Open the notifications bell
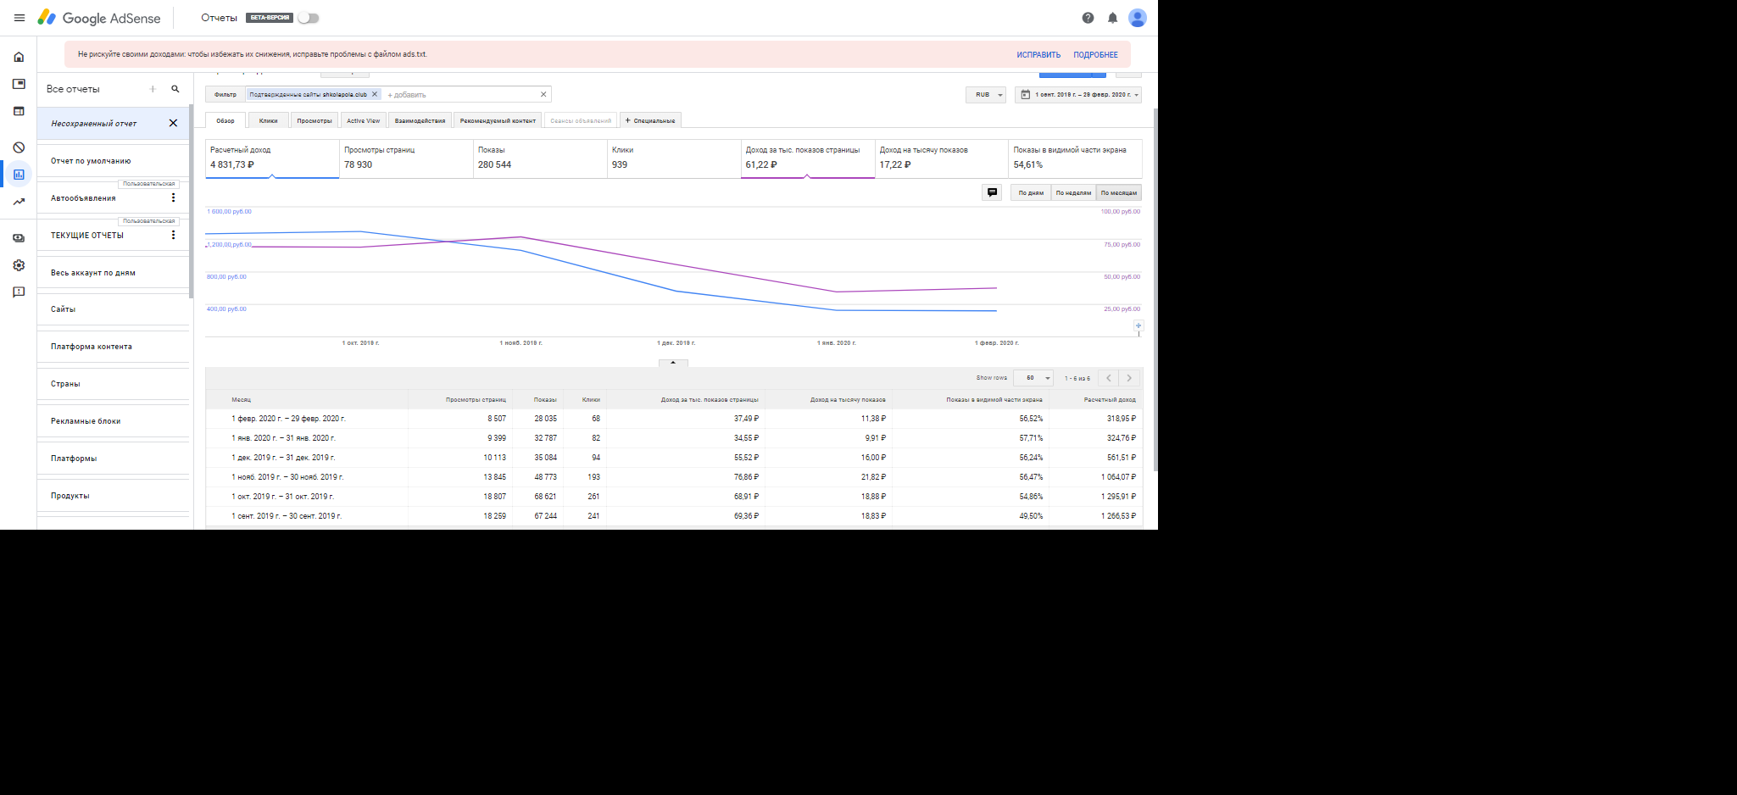Screen dimensions: 1737x795 point(1112,18)
